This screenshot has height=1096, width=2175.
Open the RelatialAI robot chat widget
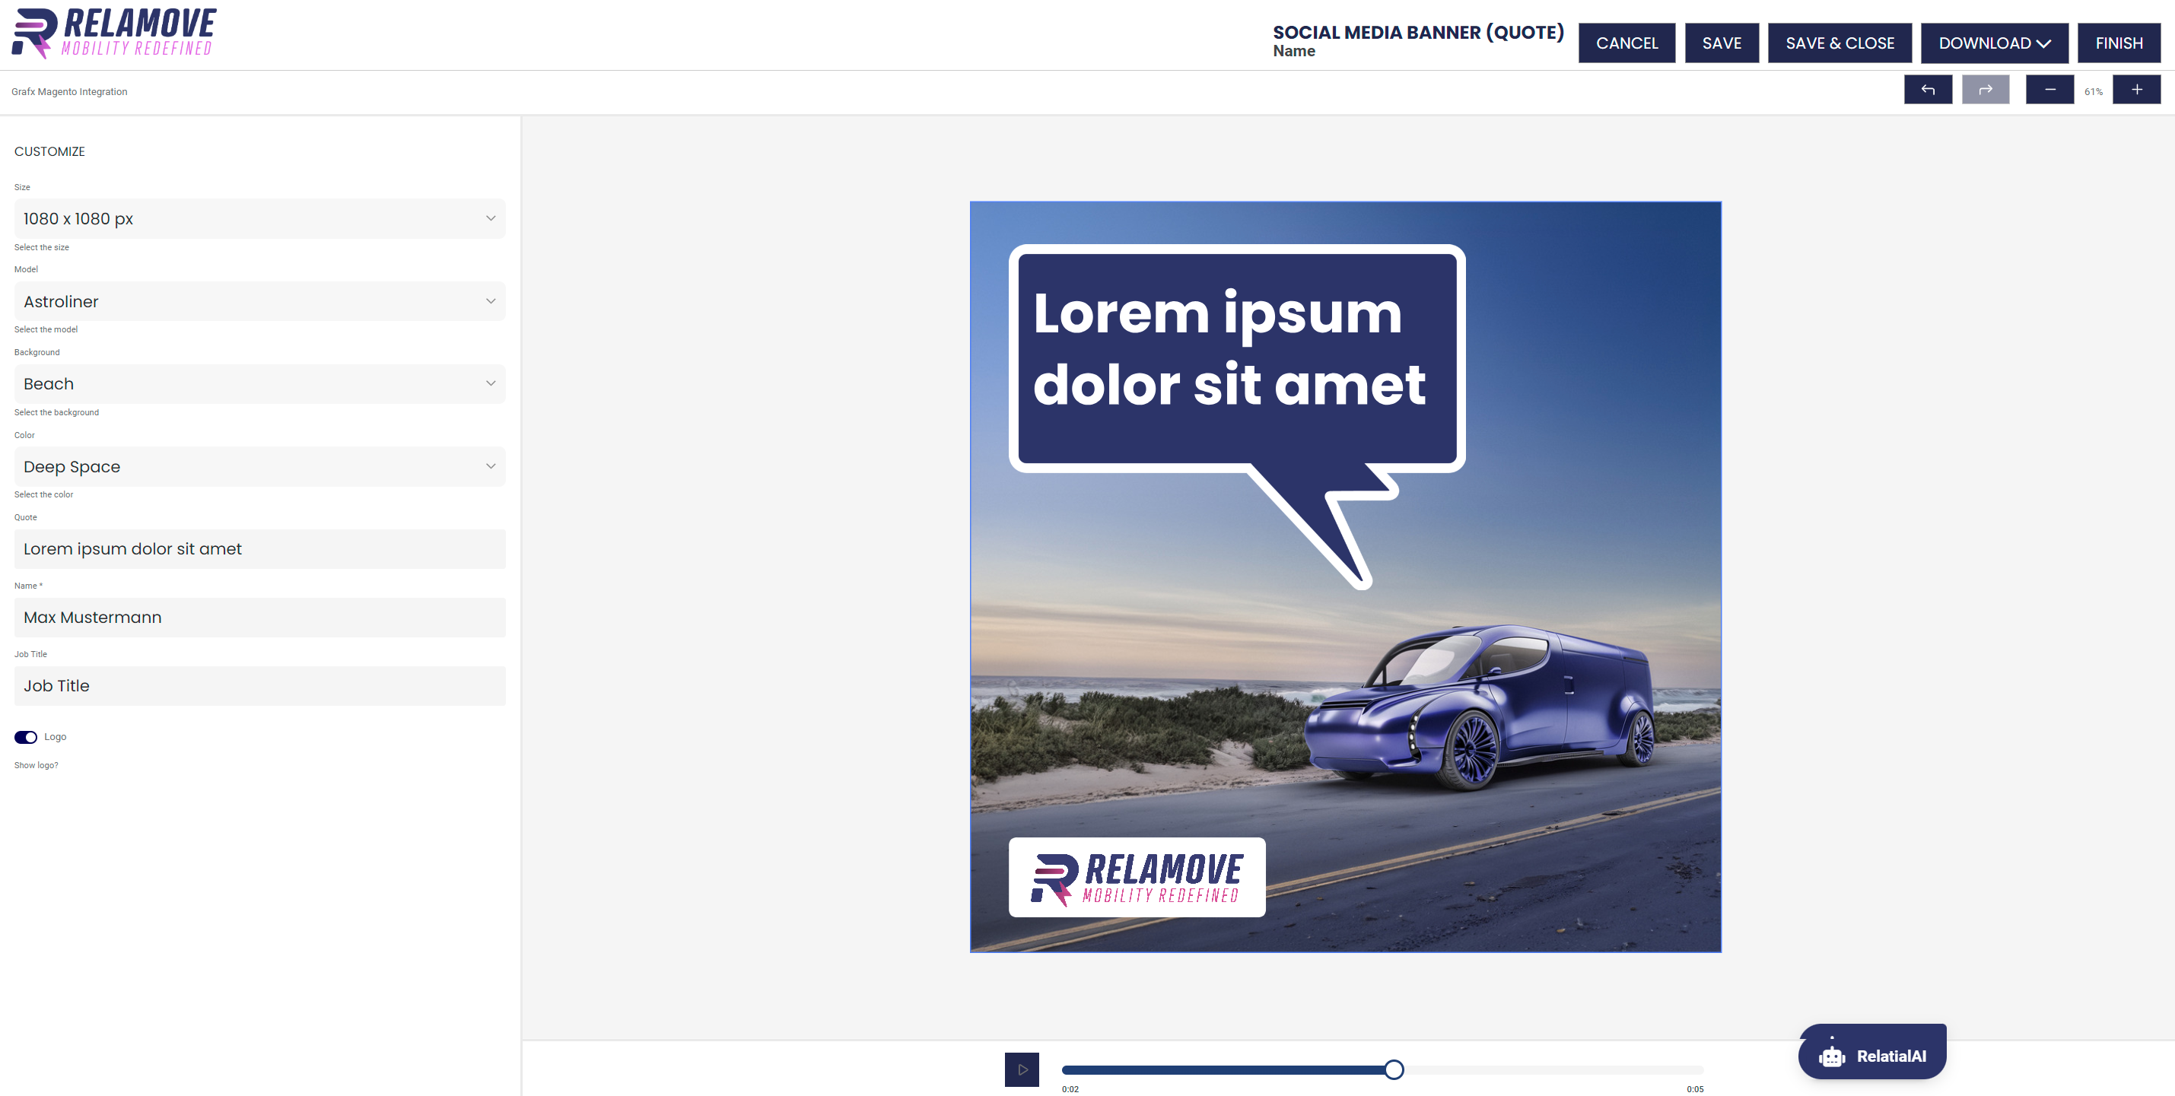click(x=1872, y=1056)
